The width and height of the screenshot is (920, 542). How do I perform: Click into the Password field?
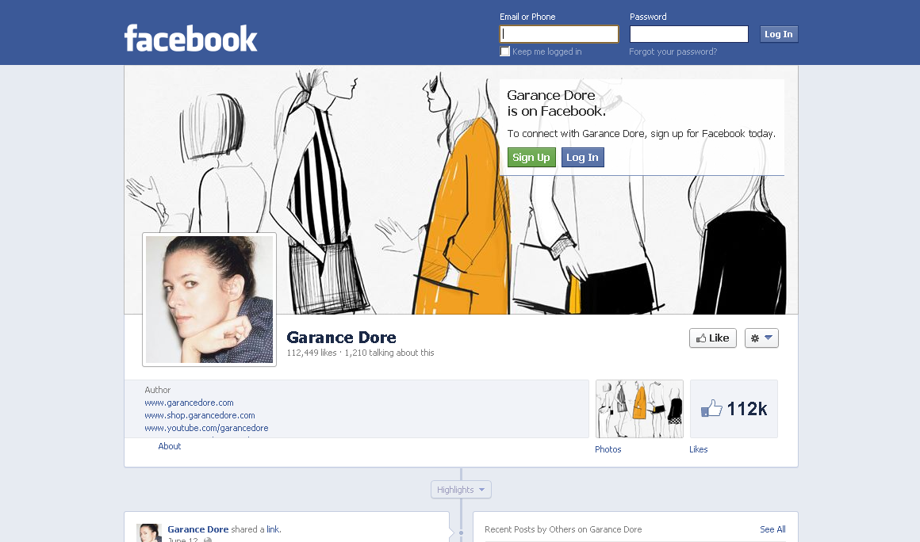click(688, 34)
